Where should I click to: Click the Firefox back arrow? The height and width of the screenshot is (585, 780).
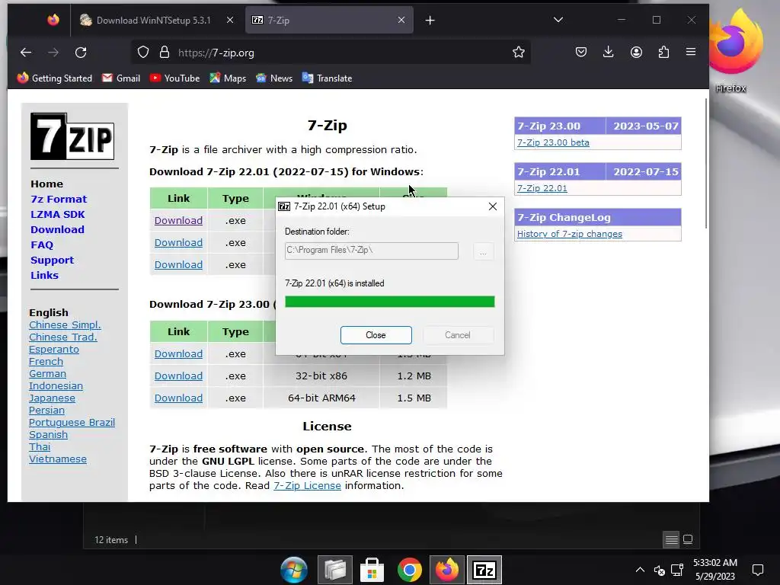click(26, 53)
